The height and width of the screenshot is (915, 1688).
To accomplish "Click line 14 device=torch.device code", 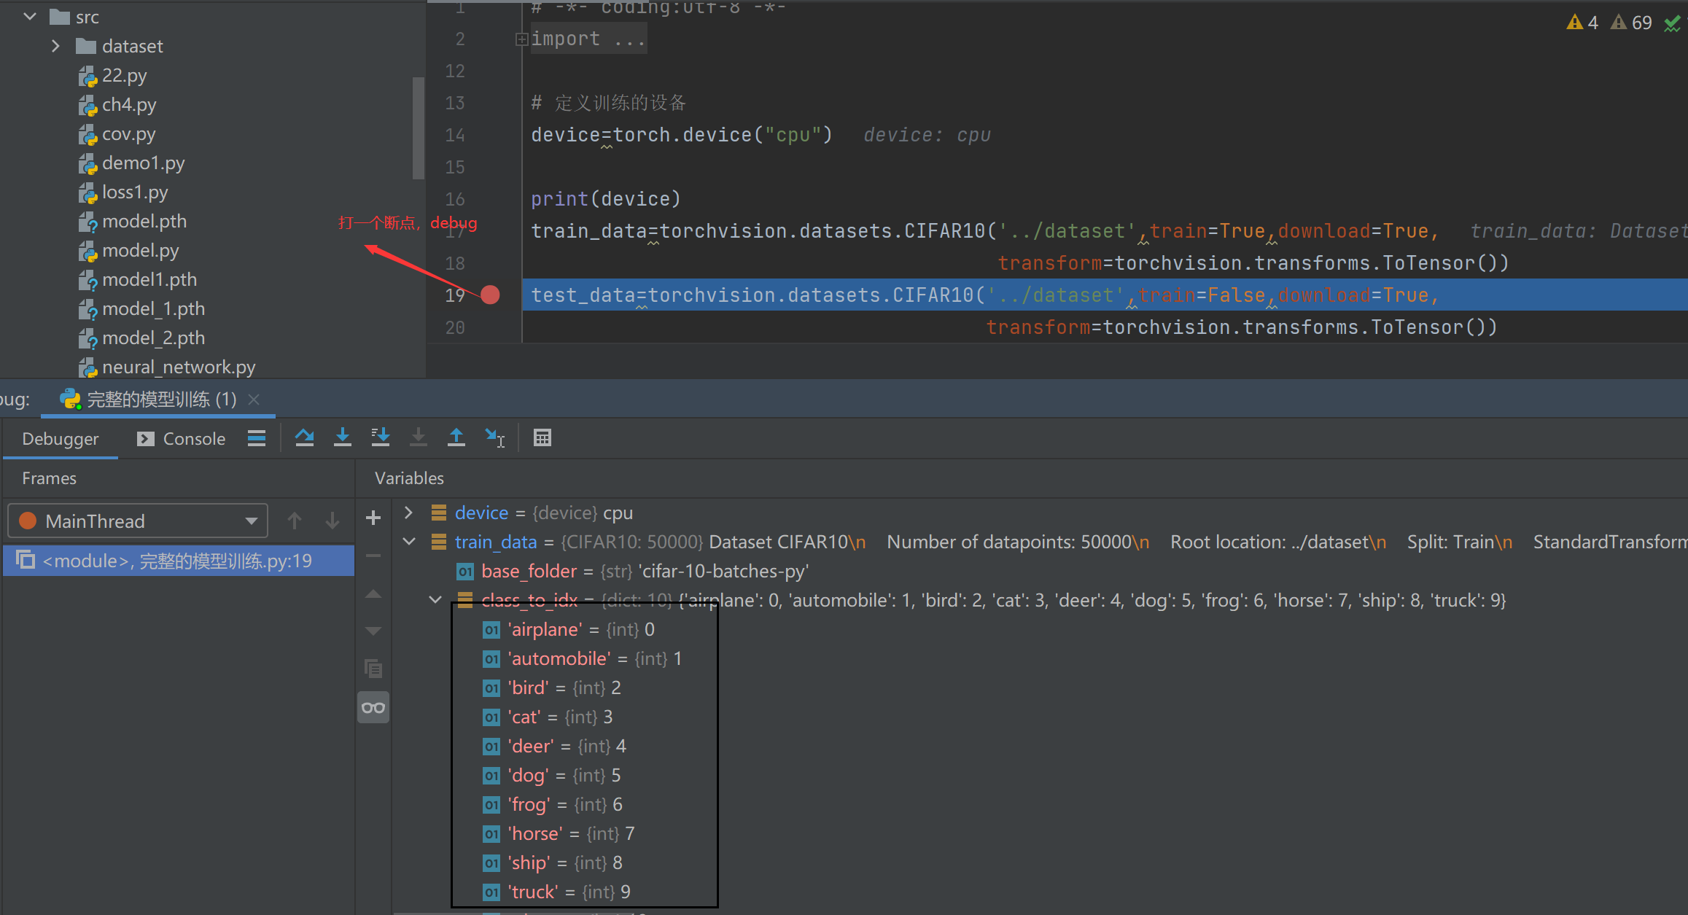I will [682, 135].
